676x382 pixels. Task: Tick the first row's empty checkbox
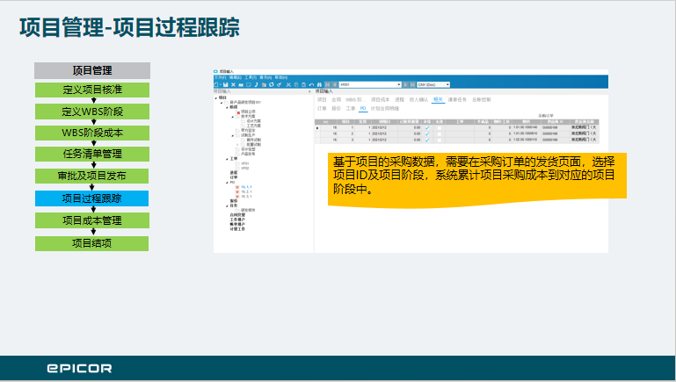coord(440,128)
